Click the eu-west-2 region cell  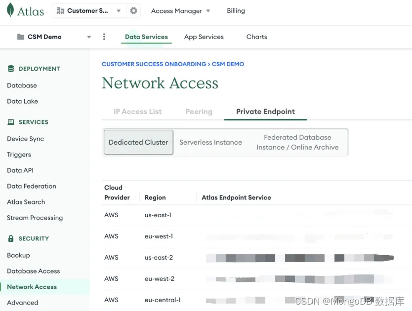pos(160,279)
